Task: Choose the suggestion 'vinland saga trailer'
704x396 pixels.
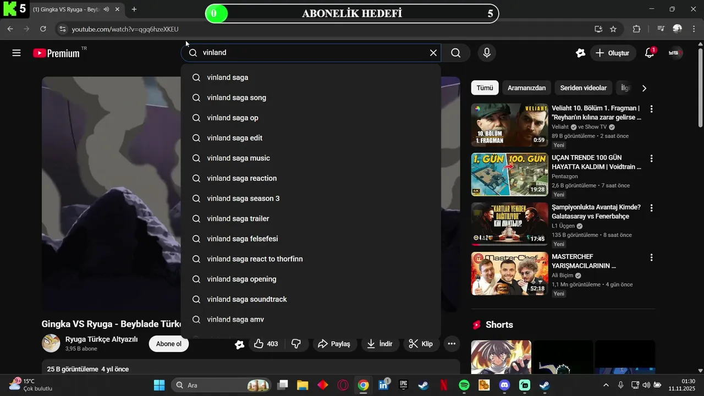Action: click(311, 218)
